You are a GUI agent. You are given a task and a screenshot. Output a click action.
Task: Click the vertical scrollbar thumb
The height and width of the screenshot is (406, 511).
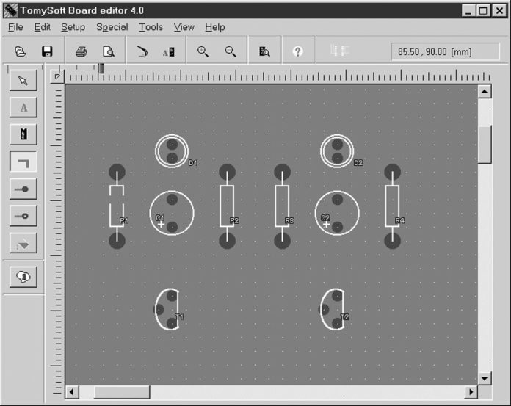(x=485, y=145)
